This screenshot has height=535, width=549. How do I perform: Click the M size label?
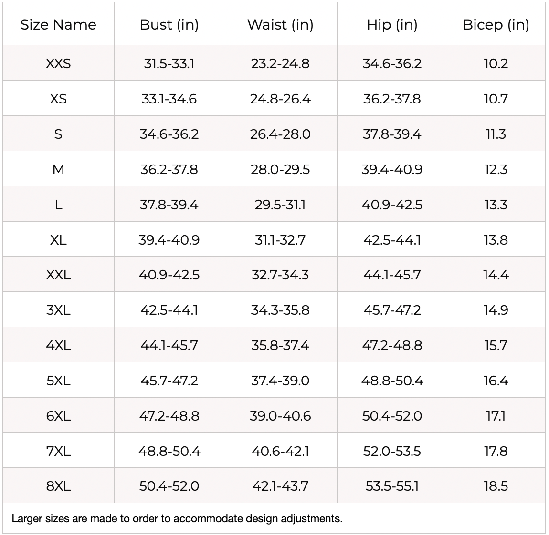[x=58, y=169]
